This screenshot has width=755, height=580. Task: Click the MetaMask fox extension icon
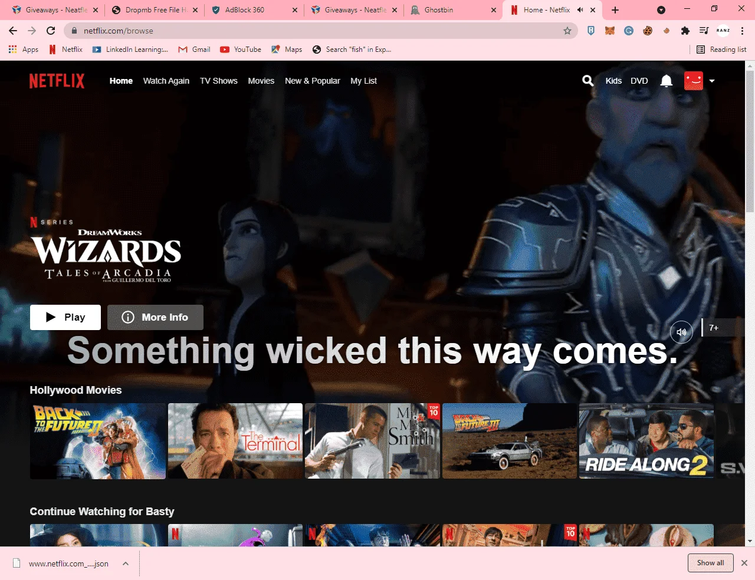(610, 31)
